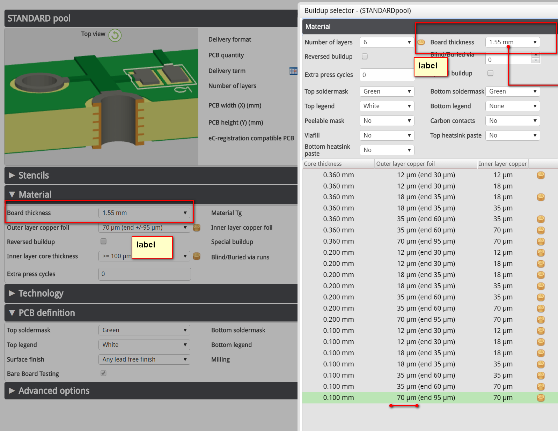Increase Blind/Buried via value with up stepper
This screenshot has width=558, height=431.
[x=536, y=54]
